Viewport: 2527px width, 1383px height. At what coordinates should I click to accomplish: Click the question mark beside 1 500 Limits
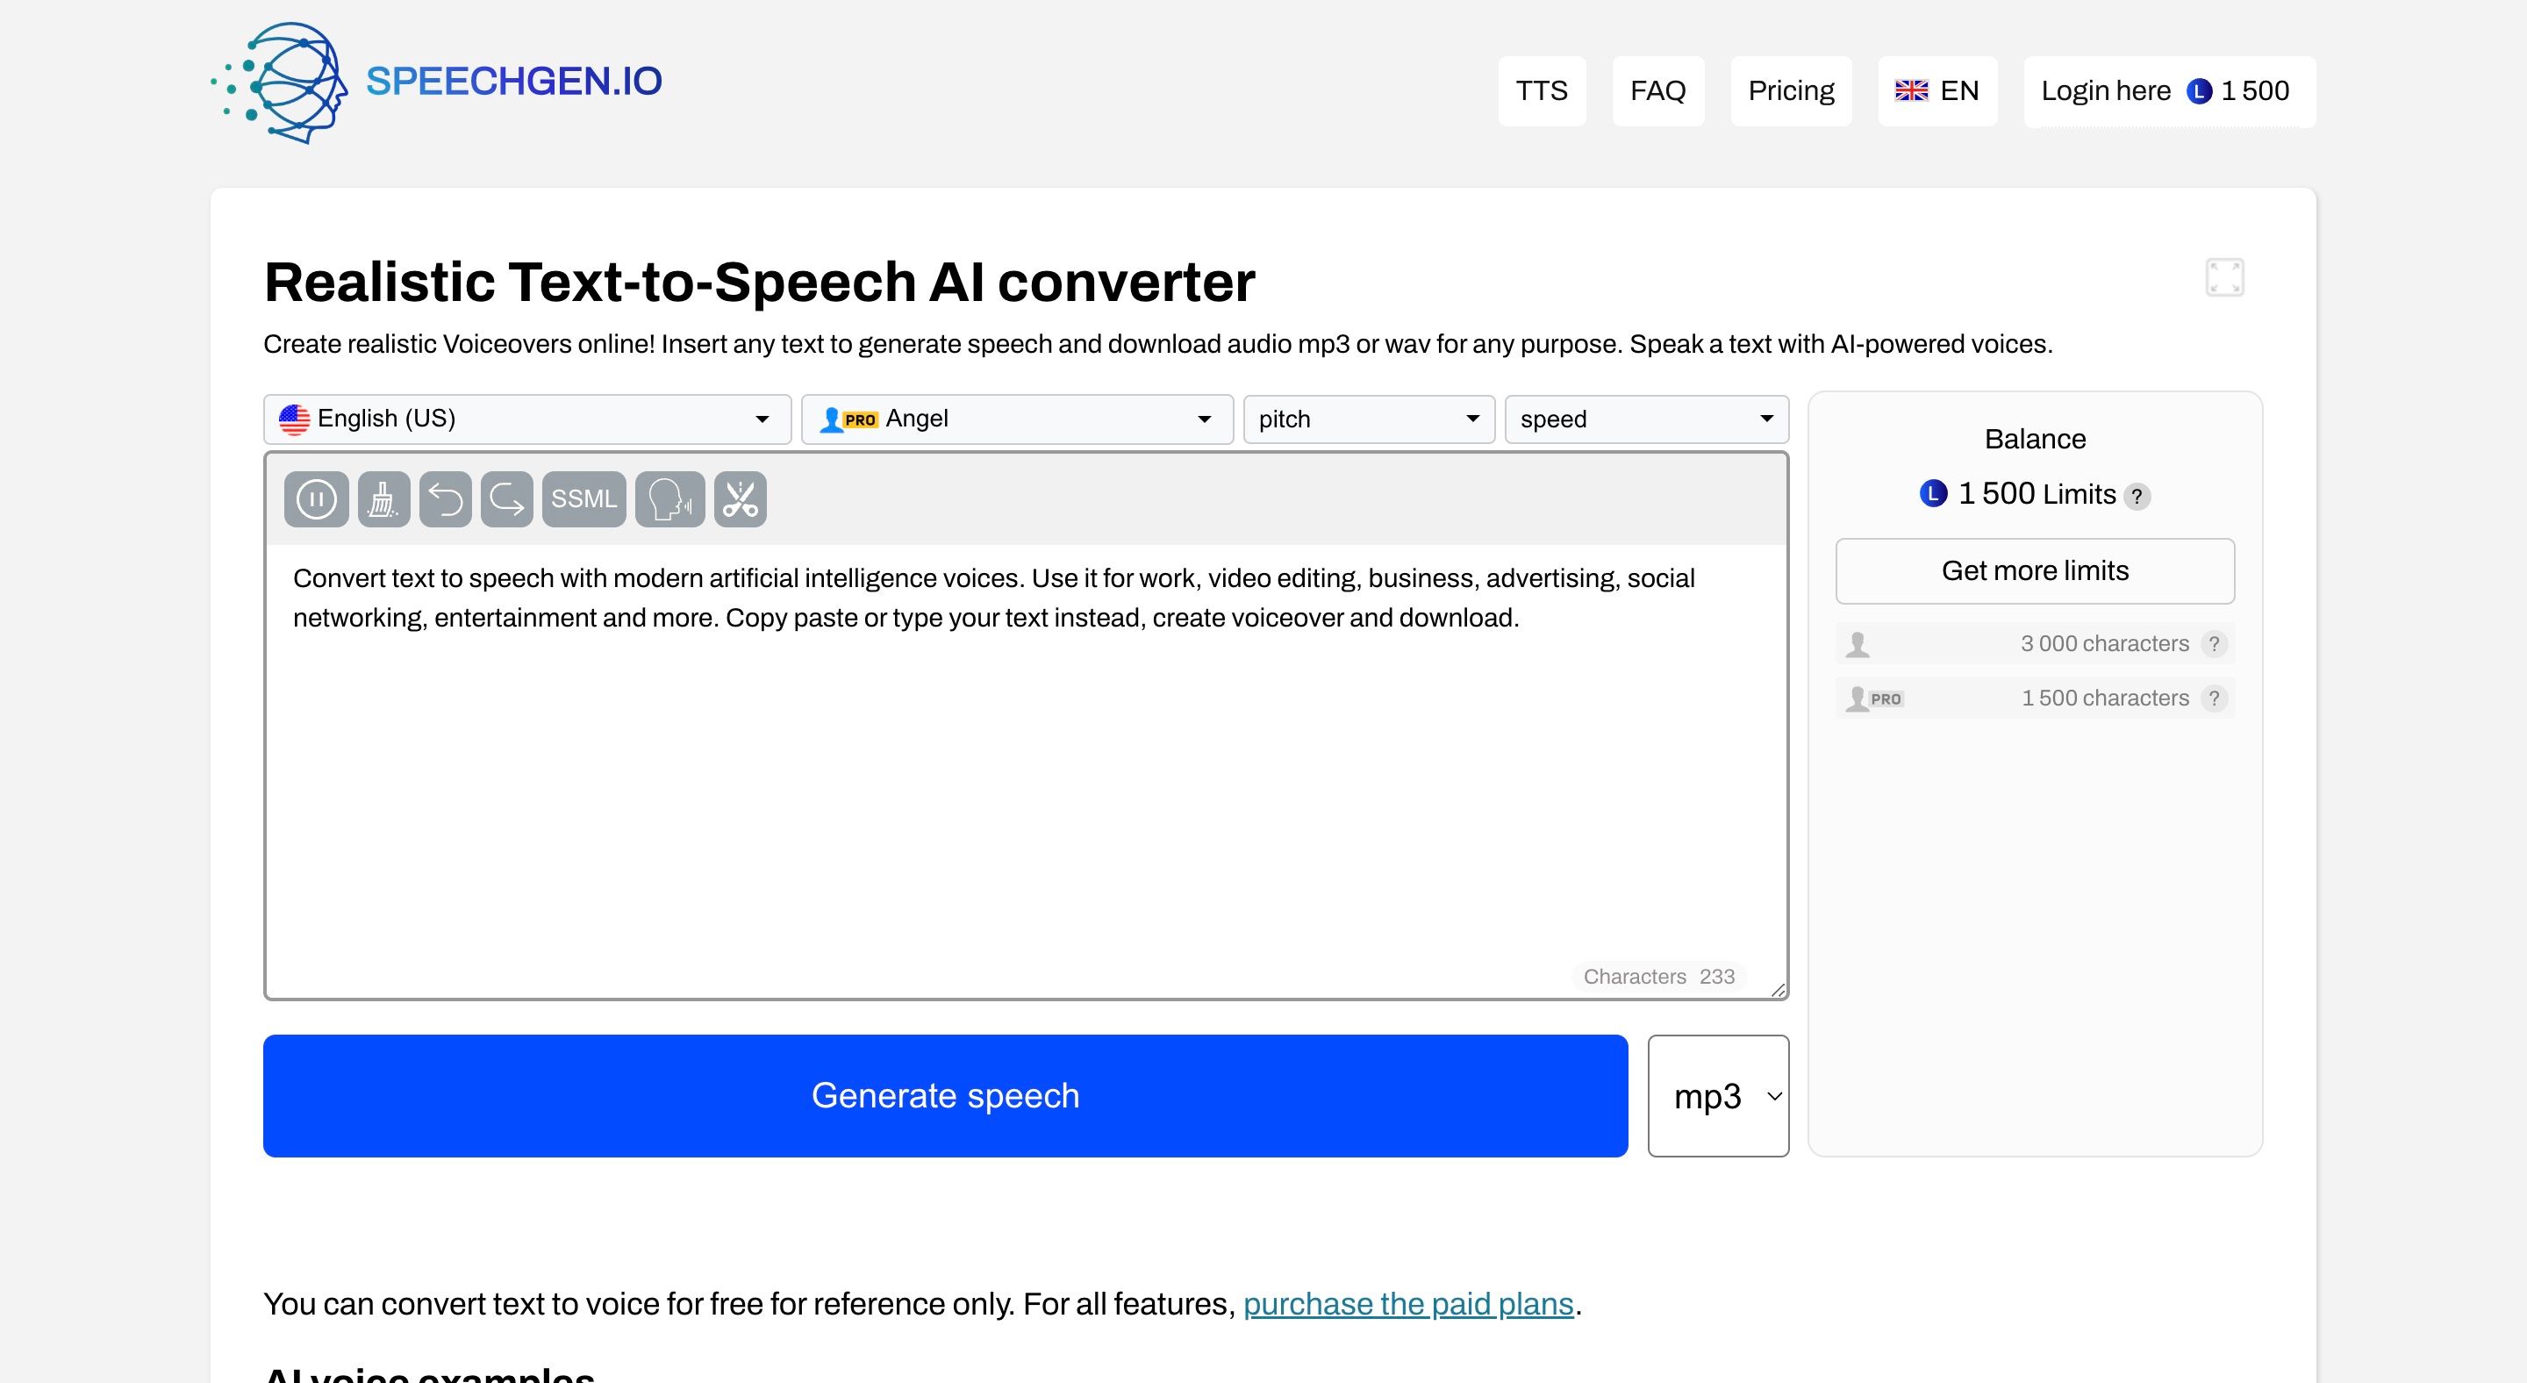[2137, 497]
